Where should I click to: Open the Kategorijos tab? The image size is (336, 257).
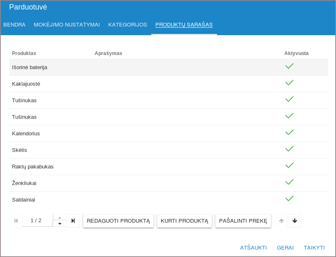click(128, 25)
